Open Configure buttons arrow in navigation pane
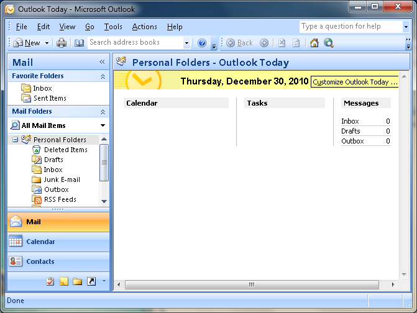The height and width of the screenshot is (313, 417). (104, 281)
